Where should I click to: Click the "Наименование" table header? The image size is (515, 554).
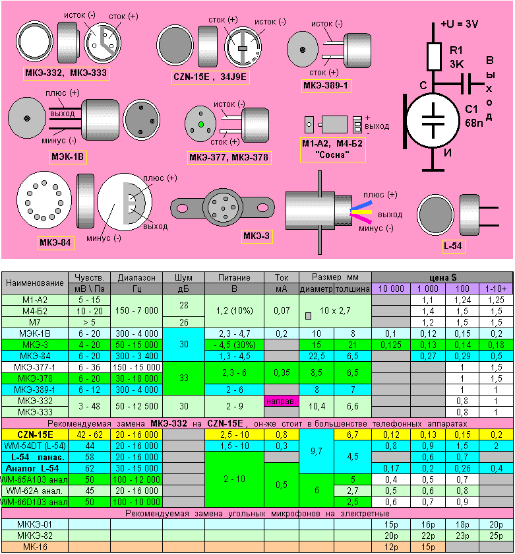coord(34,283)
